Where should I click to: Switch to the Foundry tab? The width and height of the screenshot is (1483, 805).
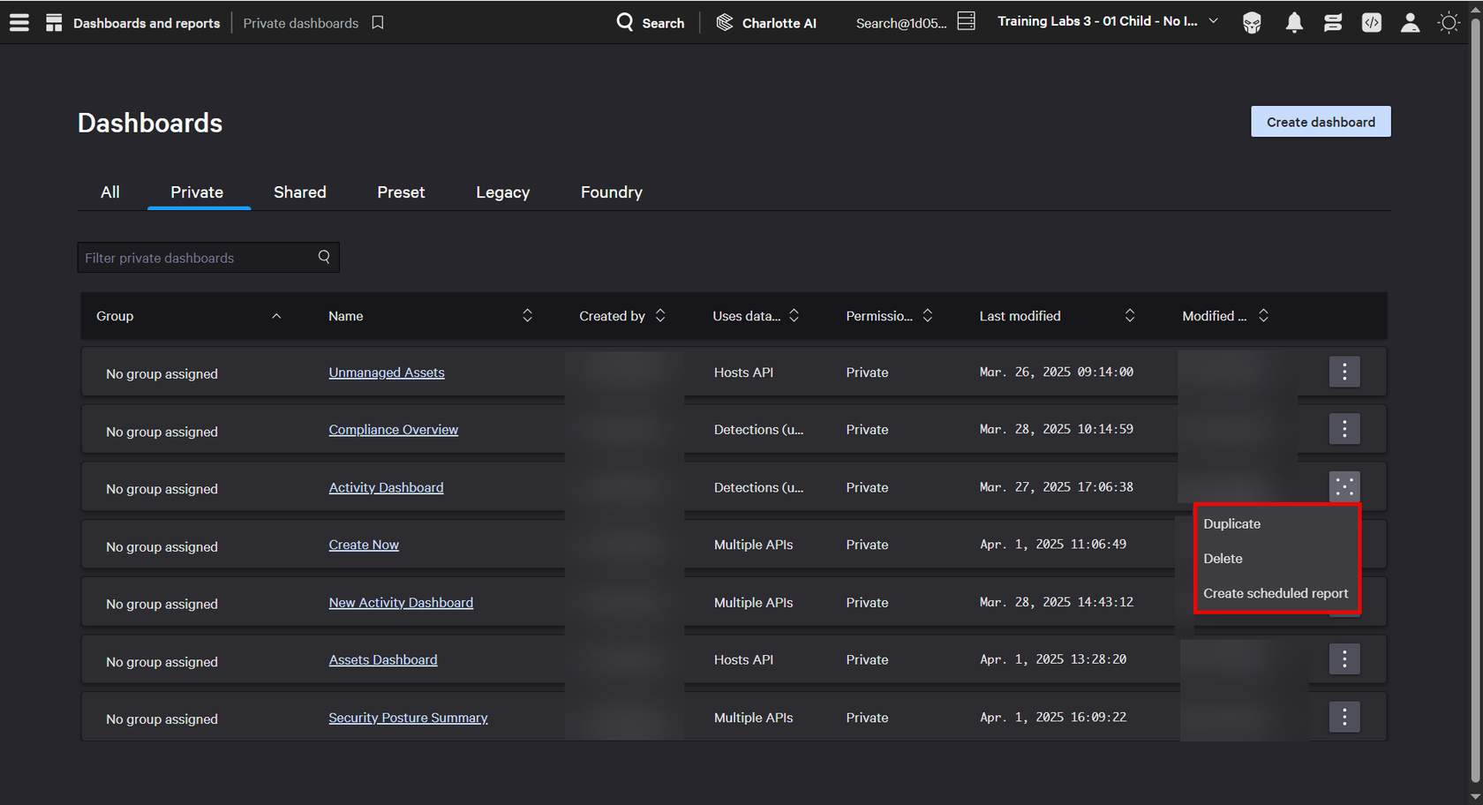[x=611, y=192]
